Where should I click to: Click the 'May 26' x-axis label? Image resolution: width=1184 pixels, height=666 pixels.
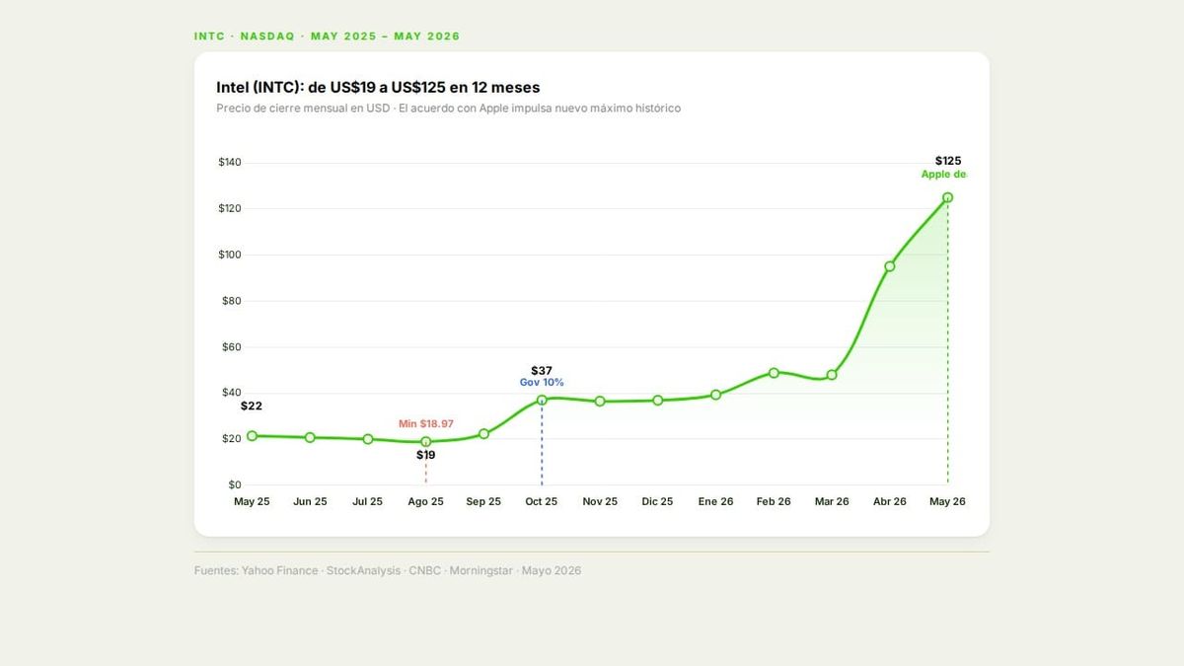(x=947, y=501)
